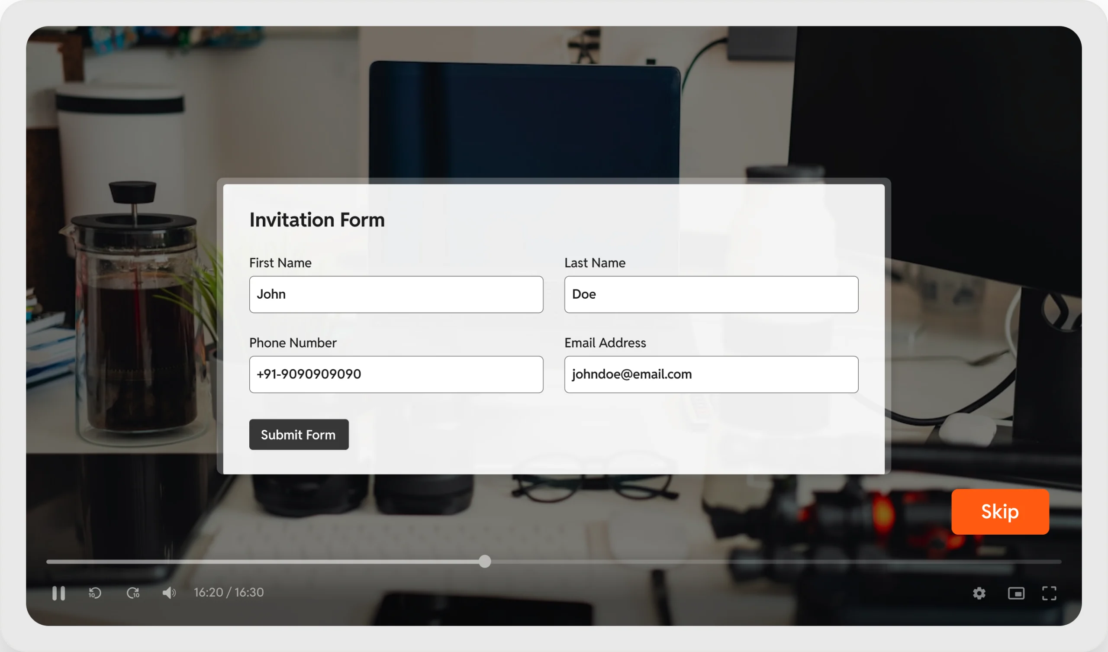This screenshot has height=652, width=1108.
Task: Submit the invitation form
Action: coord(299,435)
